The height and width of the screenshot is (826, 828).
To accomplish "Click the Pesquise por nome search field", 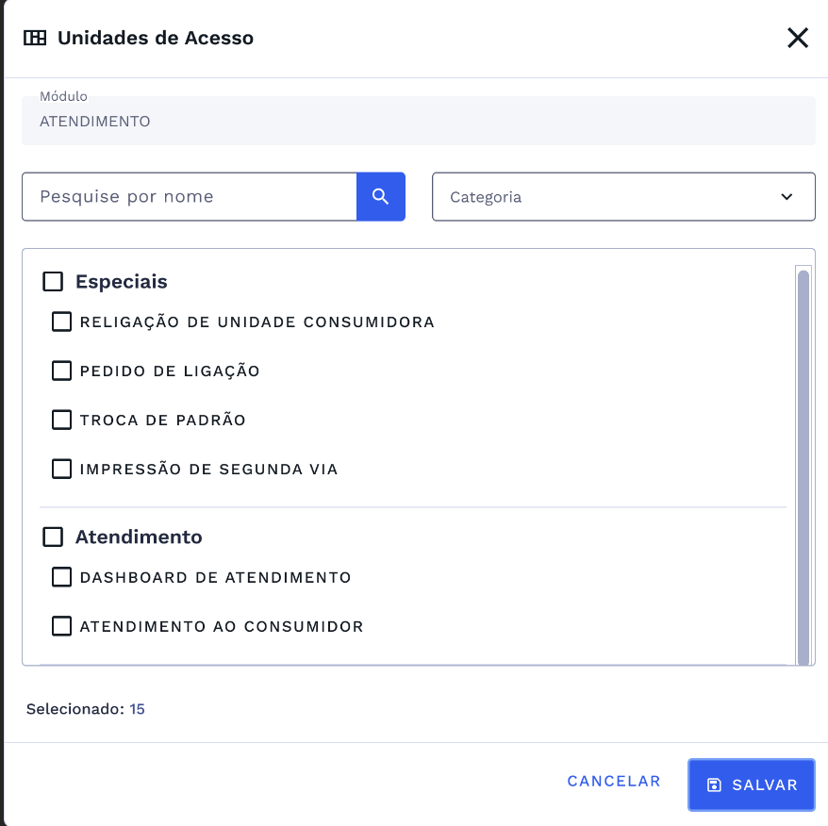I will click(189, 196).
